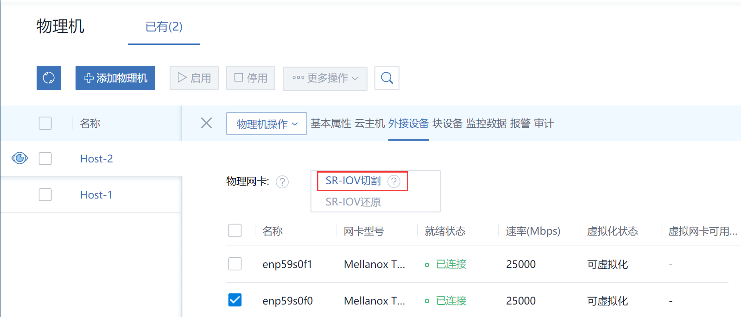
Task: Uncheck the enp59s0f0 network card checkbox
Action: click(235, 300)
